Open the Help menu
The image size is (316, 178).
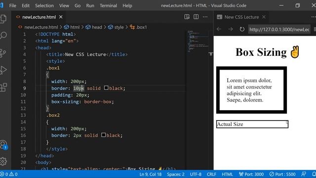click(x=127, y=5)
